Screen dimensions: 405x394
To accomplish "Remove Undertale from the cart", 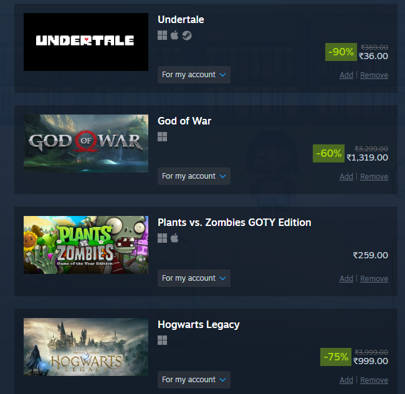I will (x=374, y=75).
